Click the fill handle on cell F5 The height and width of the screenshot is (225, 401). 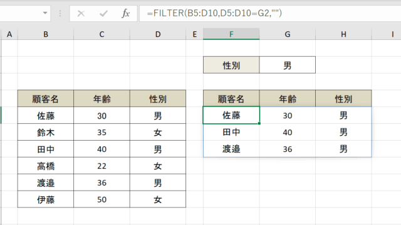pyautogui.click(x=259, y=124)
